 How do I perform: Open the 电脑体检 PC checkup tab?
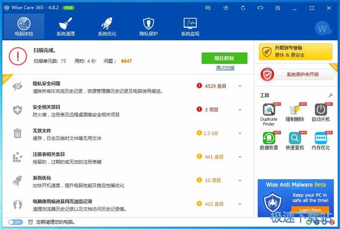click(x=24, y=26)
